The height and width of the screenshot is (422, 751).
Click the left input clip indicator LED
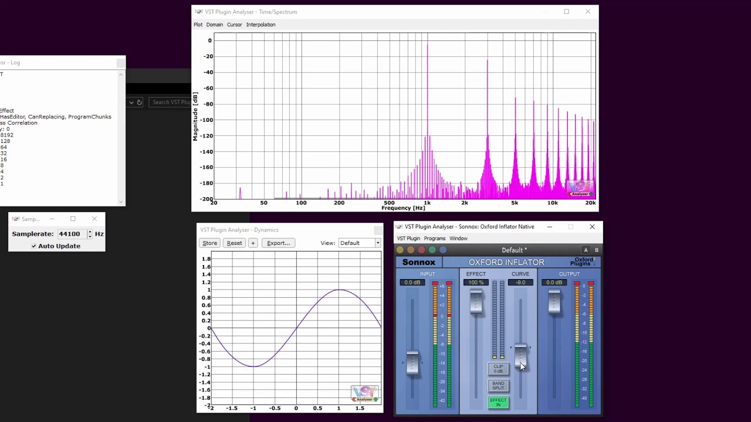(435, 284)
